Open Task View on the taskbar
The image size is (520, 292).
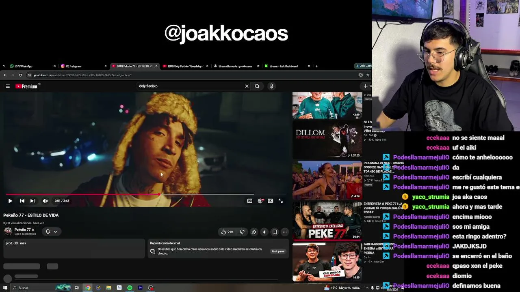click(x=77, y=288)
